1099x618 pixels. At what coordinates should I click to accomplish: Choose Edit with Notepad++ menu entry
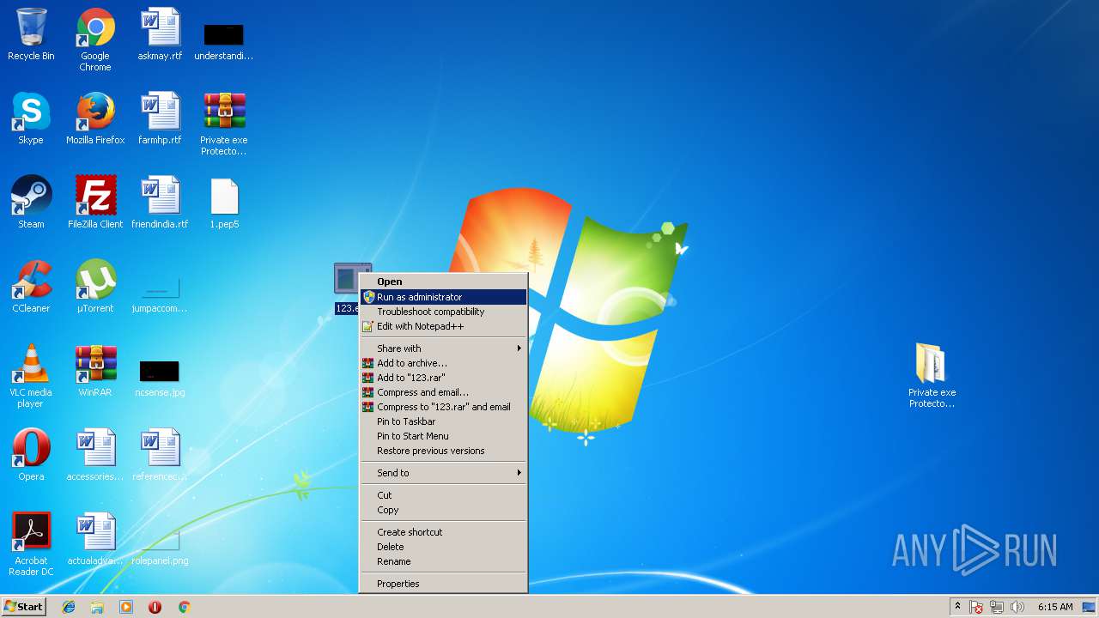(x=443, y=326)
